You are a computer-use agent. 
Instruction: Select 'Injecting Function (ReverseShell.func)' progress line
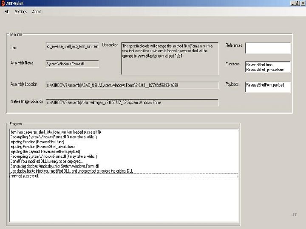(x=124, y=142)
